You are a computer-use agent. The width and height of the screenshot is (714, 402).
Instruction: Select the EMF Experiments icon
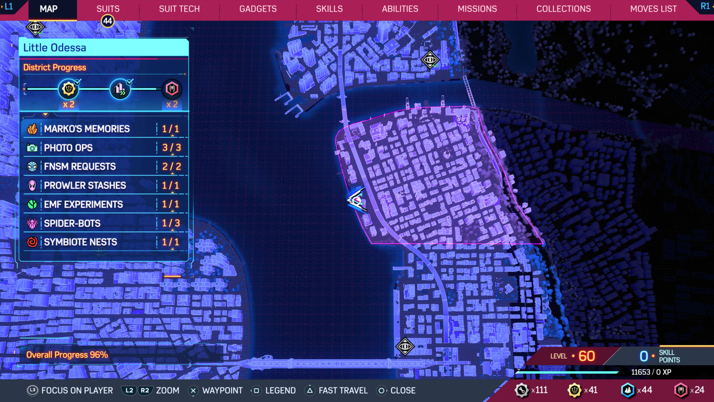(x=33, y=204)
